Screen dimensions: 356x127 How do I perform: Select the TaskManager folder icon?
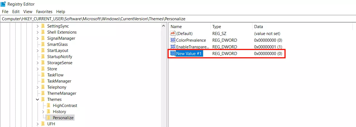(x=43, y=81)
